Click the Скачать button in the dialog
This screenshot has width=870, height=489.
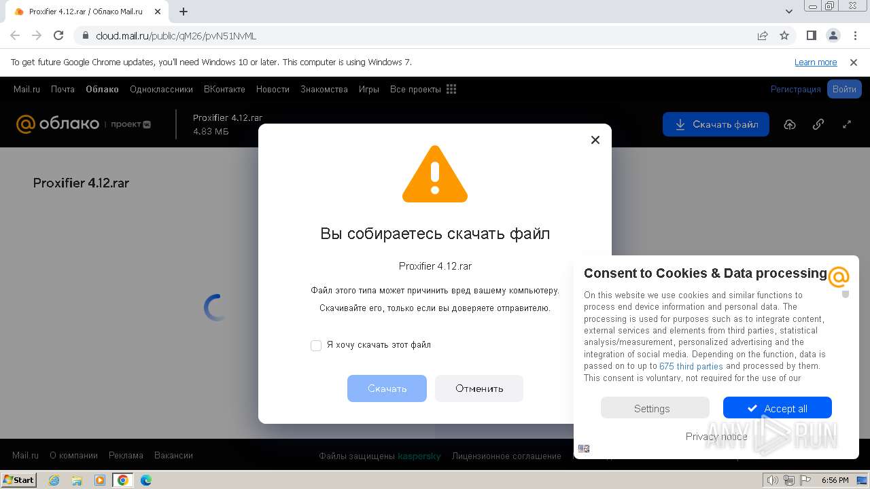point(387,388)
